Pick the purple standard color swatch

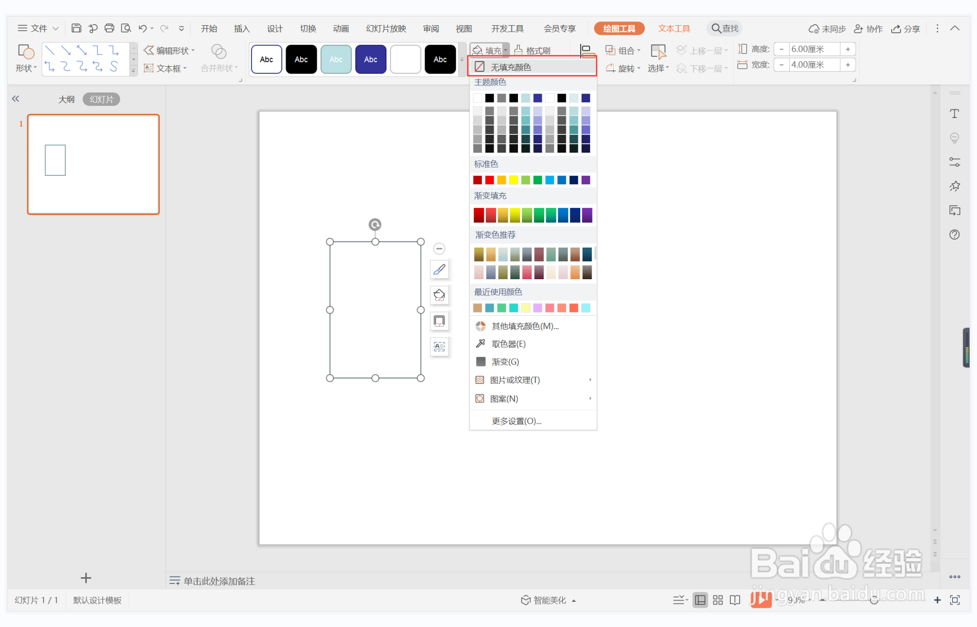586,180
